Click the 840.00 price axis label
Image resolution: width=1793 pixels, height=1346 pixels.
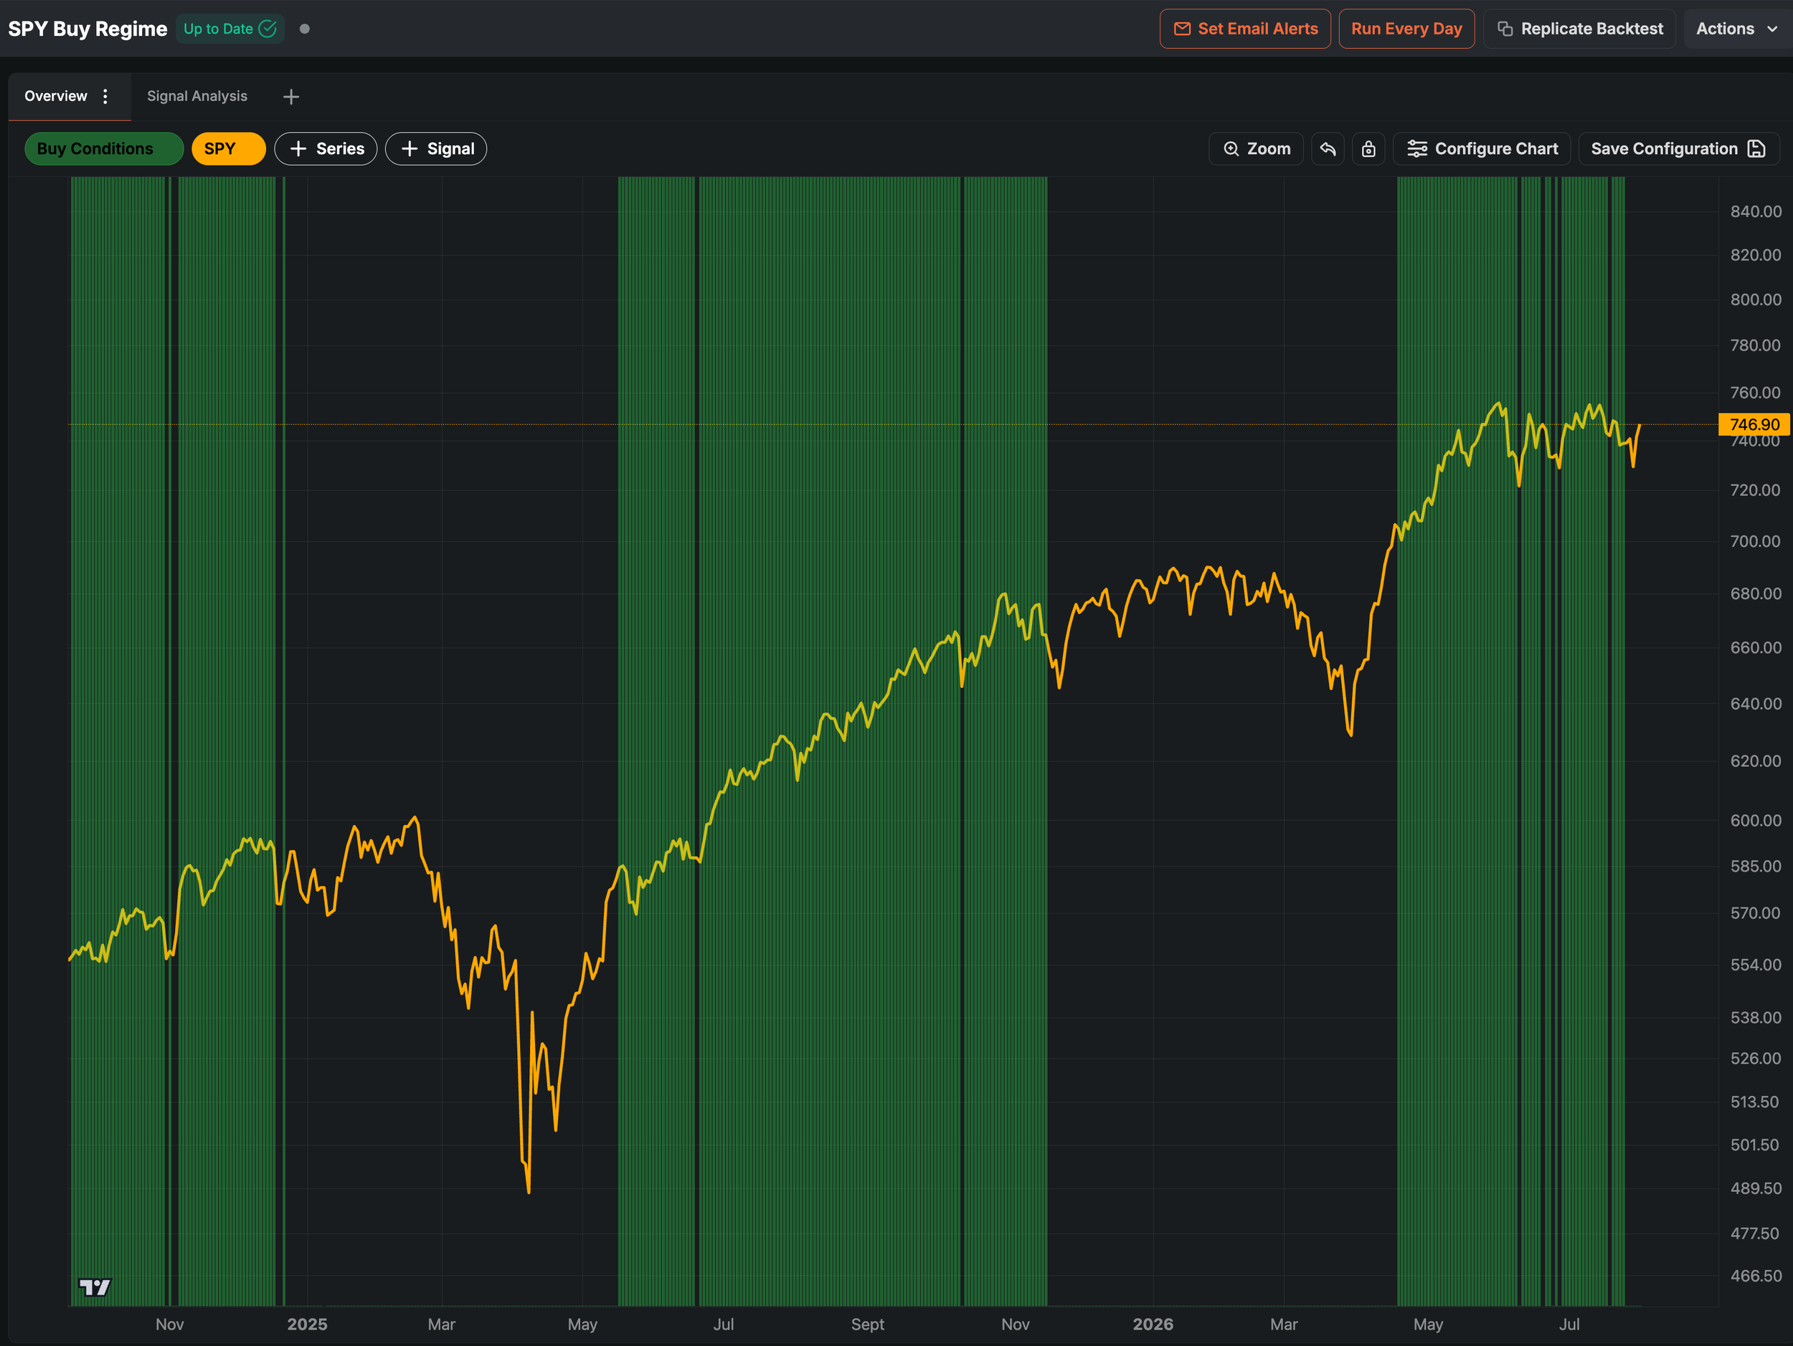(1756, 211)
